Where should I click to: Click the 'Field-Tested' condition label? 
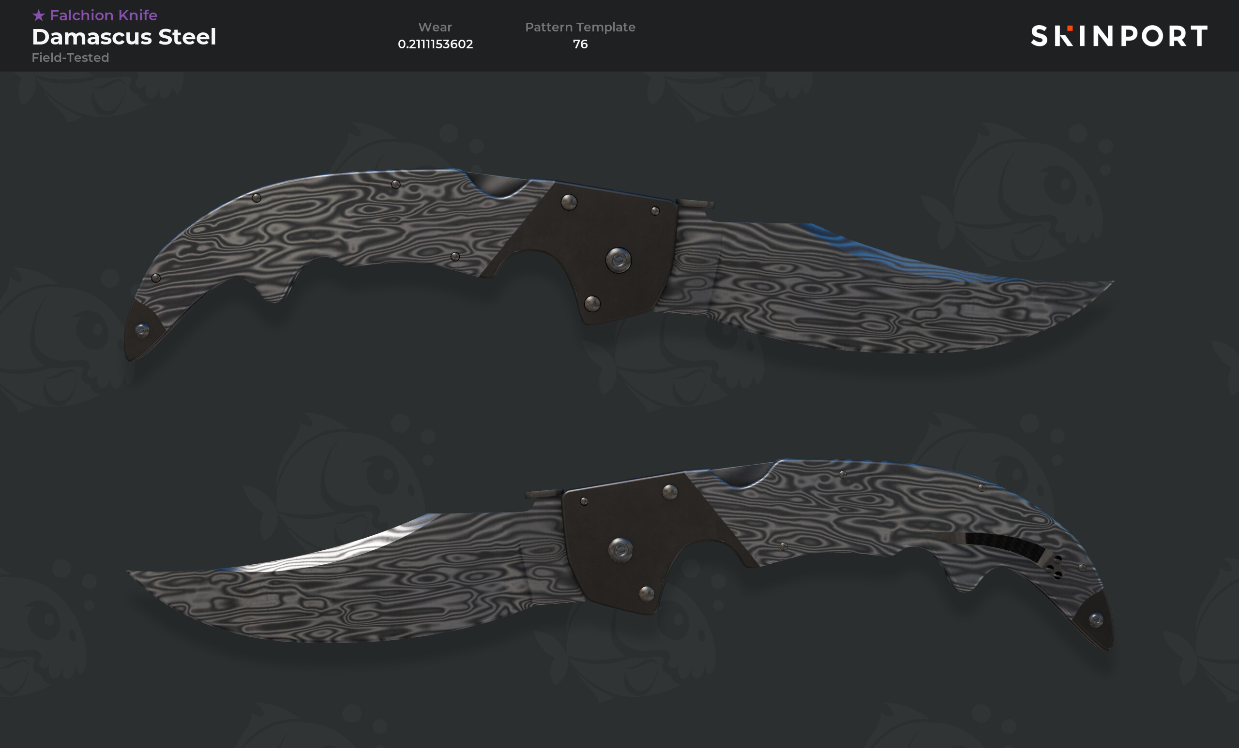(x=70, y=58)
